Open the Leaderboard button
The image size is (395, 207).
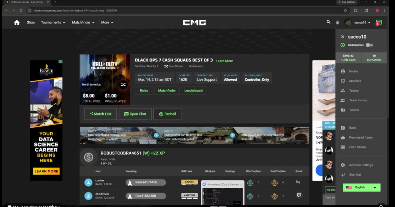tap(194, 91)
